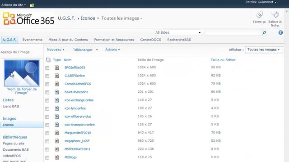Click the image preview thumbnail
The height and width of the screenshot is (162, 289).
pos(22,73)
